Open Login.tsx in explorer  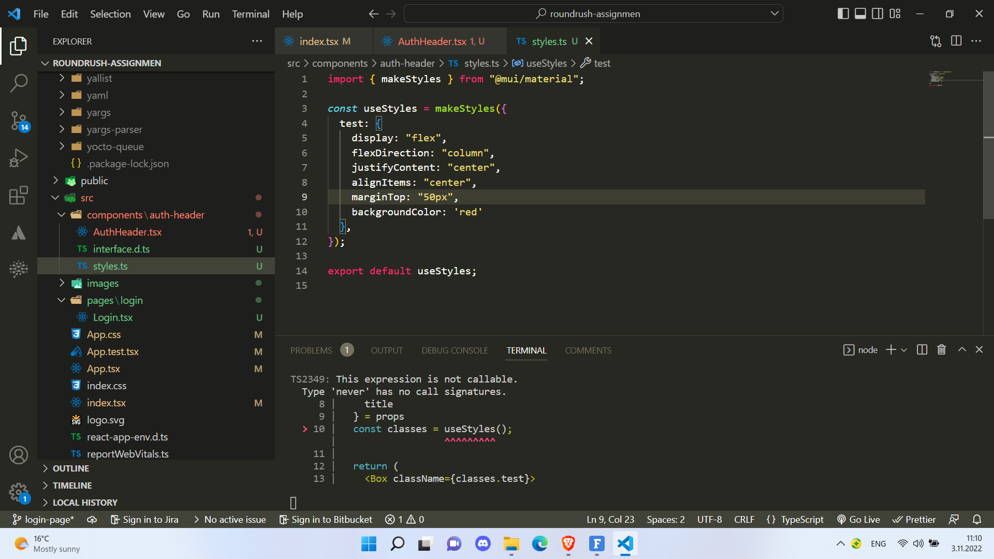tap(156, 317)
